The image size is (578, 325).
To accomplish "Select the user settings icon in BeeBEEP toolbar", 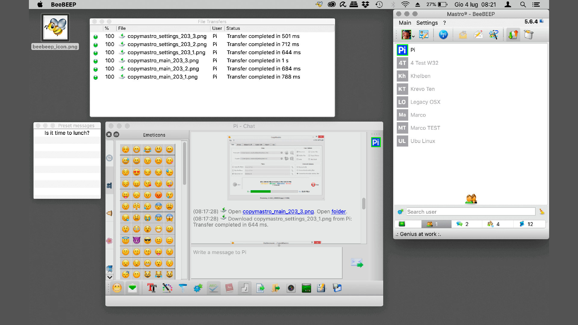I will tap(424, 35).
